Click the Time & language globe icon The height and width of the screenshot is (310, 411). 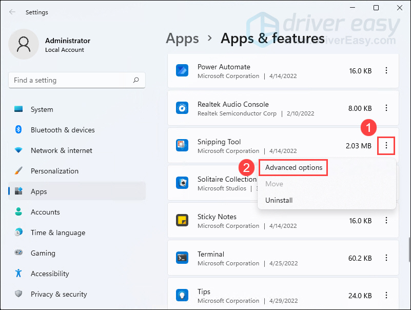click(18, 232)
